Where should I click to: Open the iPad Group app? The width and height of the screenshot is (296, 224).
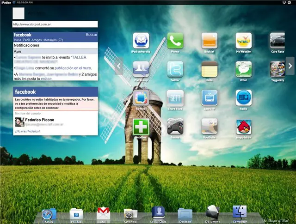[x=141, y=69]
